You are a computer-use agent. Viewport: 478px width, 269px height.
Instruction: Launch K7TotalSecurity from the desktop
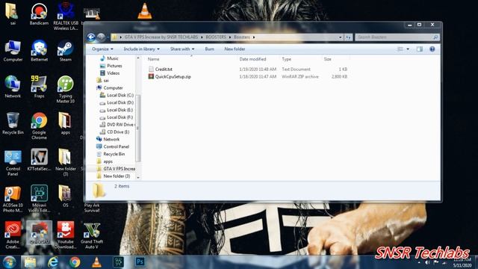pyautogui.click(x=39, y=159)
